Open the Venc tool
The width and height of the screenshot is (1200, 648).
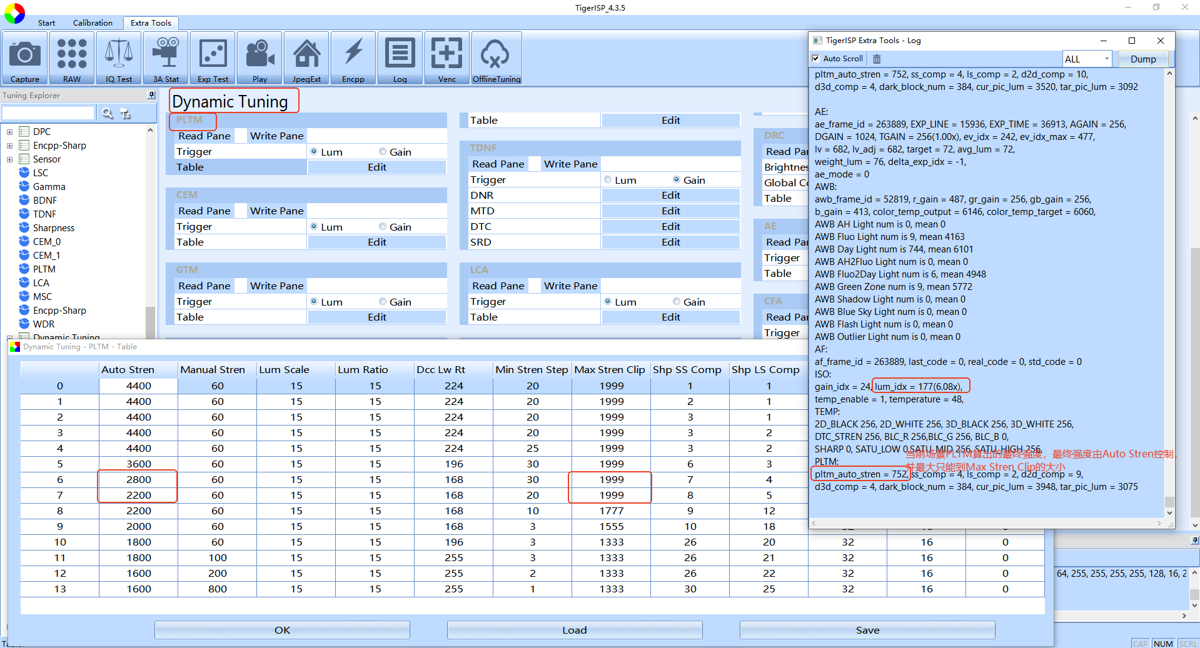447,57
